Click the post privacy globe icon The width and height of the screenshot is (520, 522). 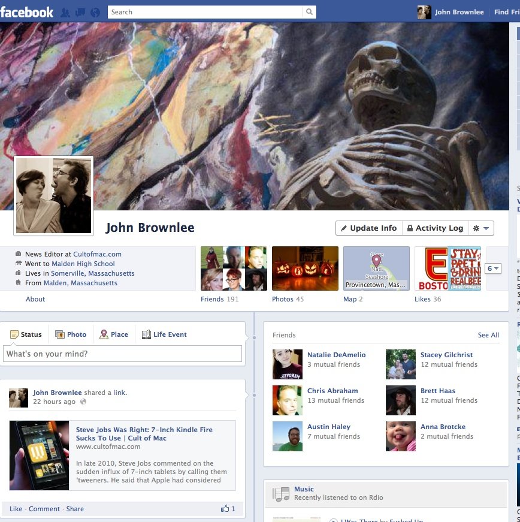[83, 402]
